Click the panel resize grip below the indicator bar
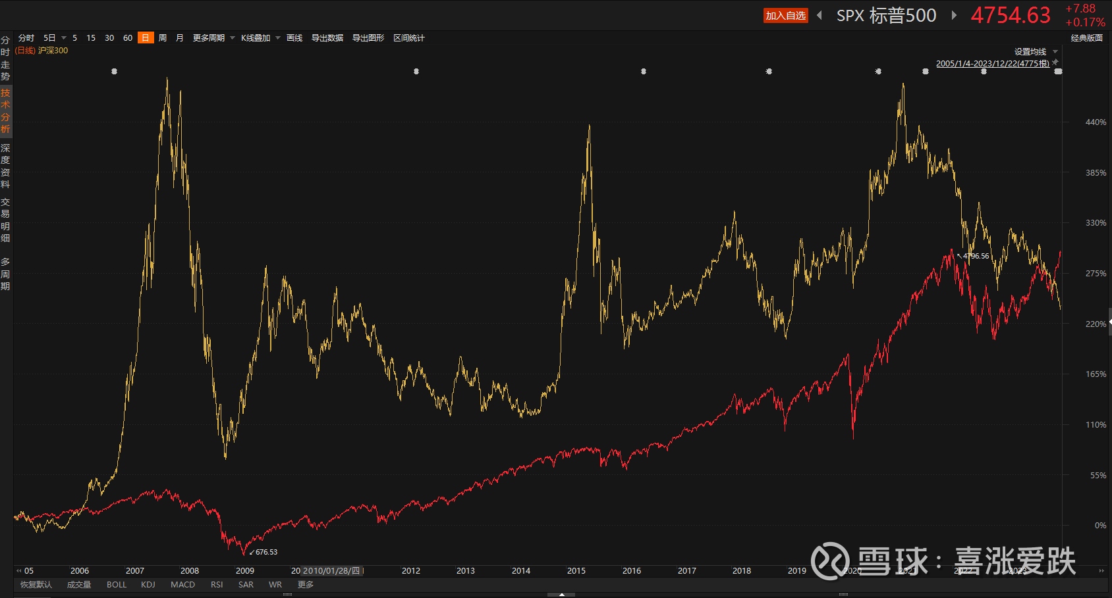 tap(561, 595)
